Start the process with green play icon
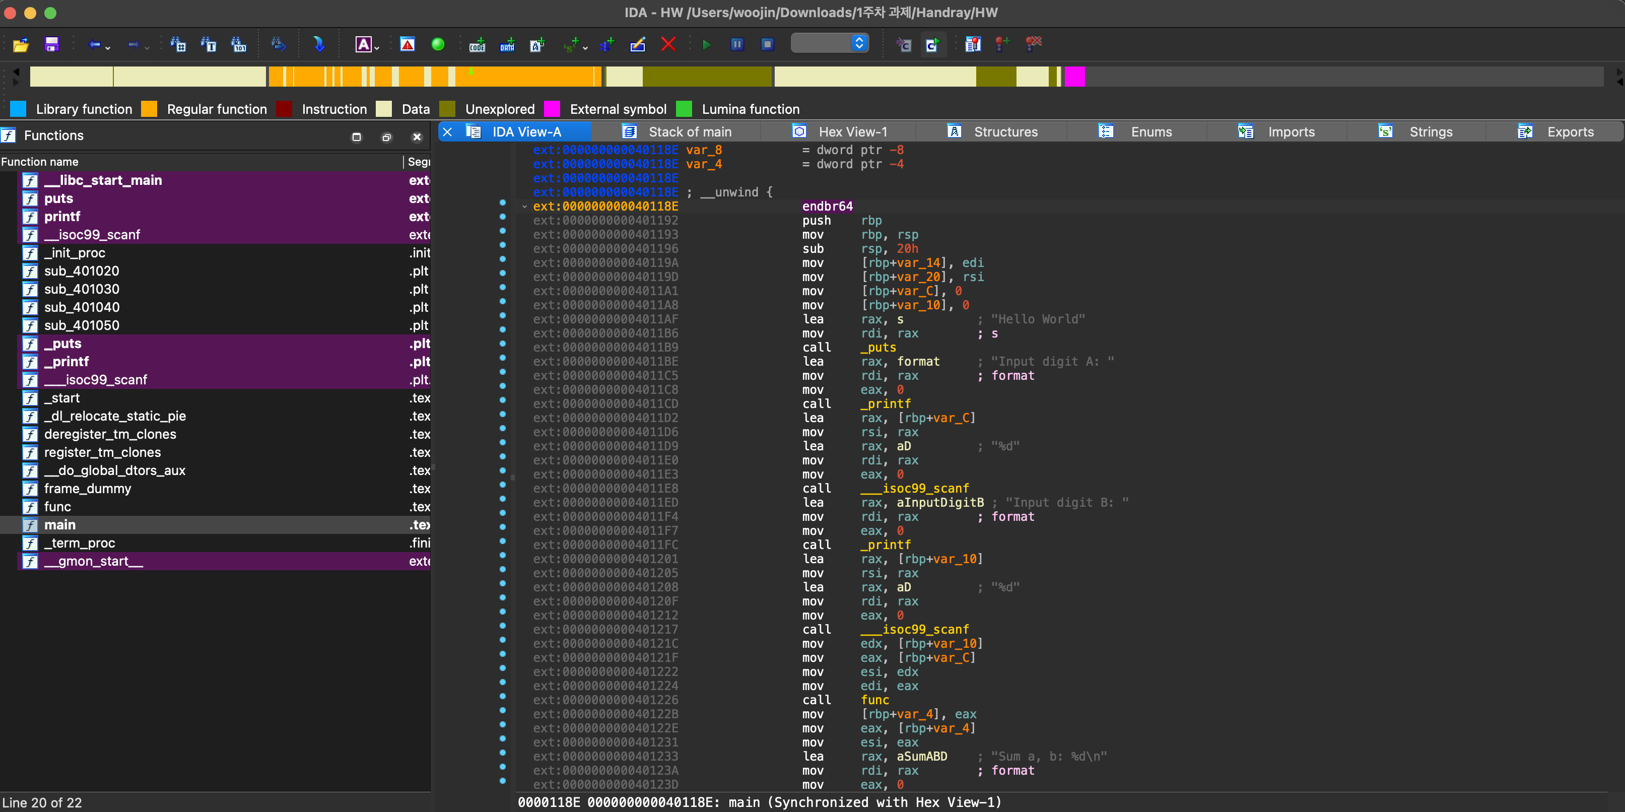This screenshot has width=1625, height=812. click(x=707, y=44)
